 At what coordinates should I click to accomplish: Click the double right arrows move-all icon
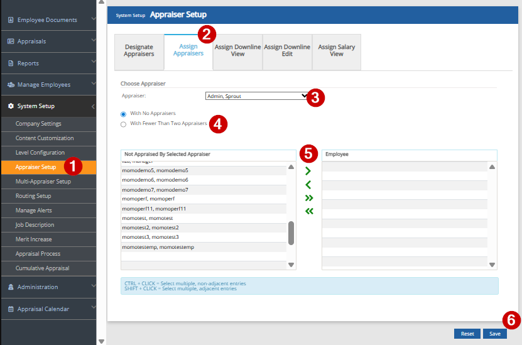point(308,198)
